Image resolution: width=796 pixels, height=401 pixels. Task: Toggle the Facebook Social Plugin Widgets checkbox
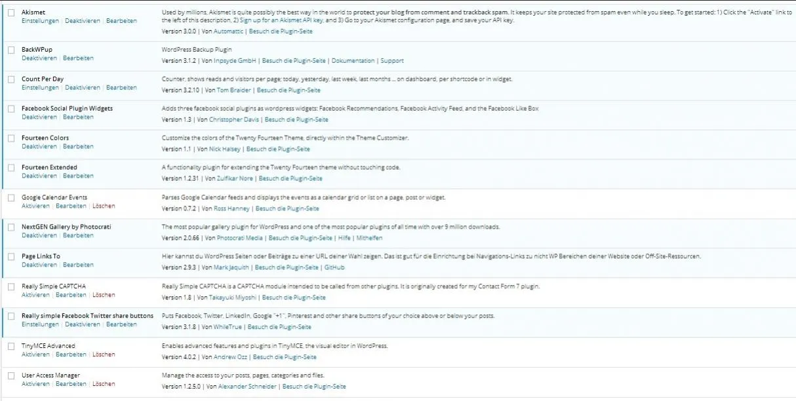pos(11,109)
